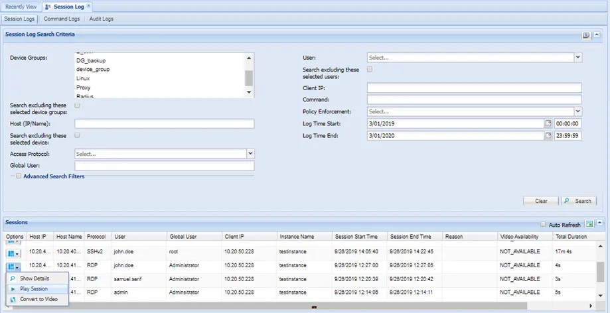Open the Recently View tab

[21, 7]
